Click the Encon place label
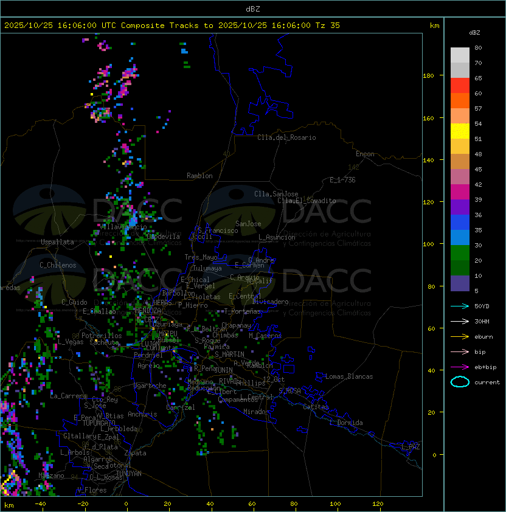Viewport: 506px width, 512px height. click(x=365, y=154)
